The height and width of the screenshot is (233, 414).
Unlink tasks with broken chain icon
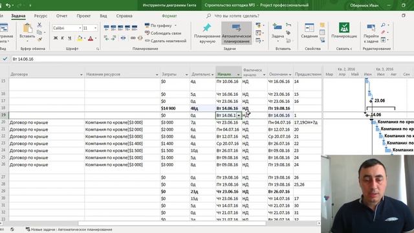[140, 38]
